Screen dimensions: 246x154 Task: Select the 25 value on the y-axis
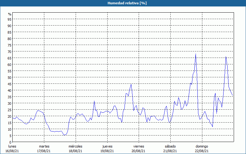click(10, 110)
